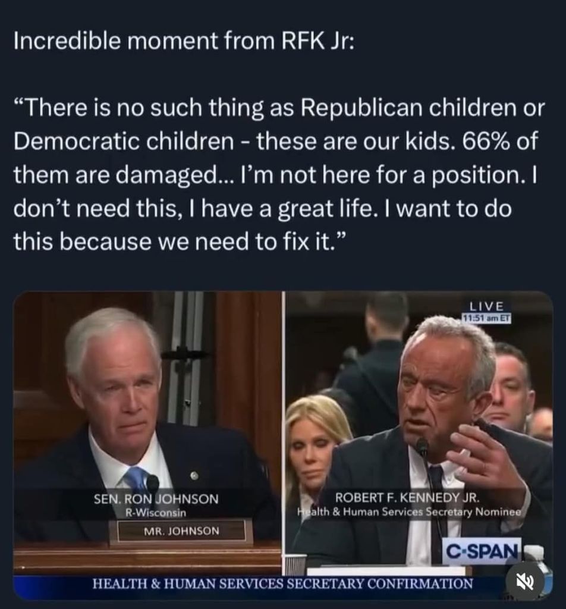566x609 pixels.
Task: Click the text '66% of' in the post
Action: (x=499, y=141)
